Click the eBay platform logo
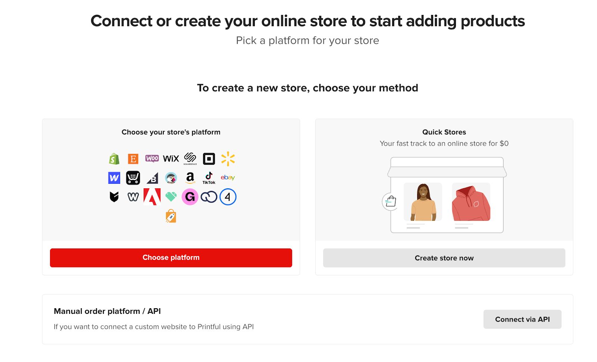Viewport: 597px width, 362px height. [x=228, y=177]
